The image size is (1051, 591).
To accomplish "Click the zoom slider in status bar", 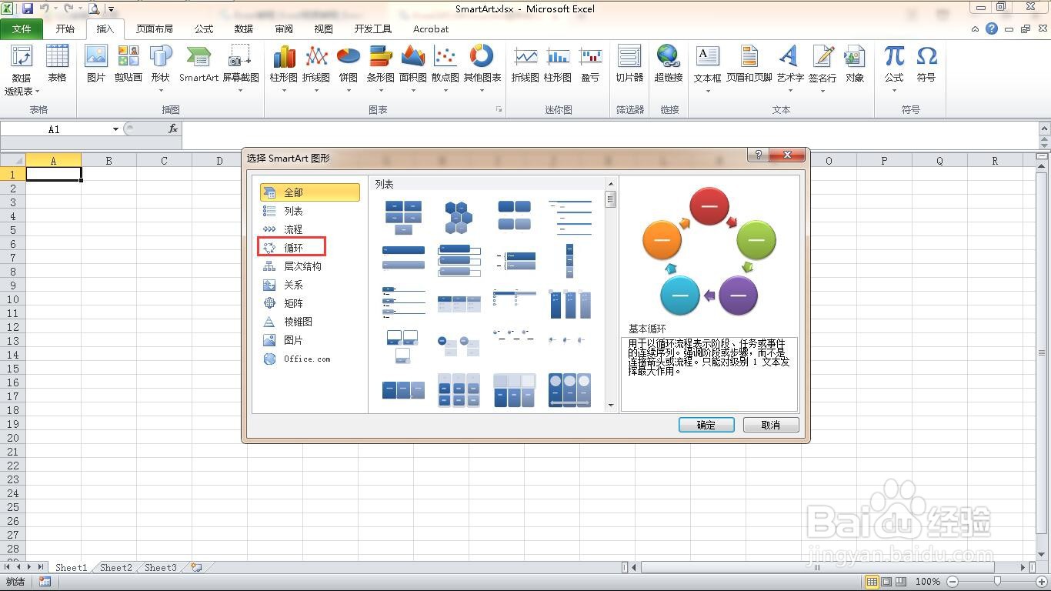I will pyautogui.click(x=997, y=582).
